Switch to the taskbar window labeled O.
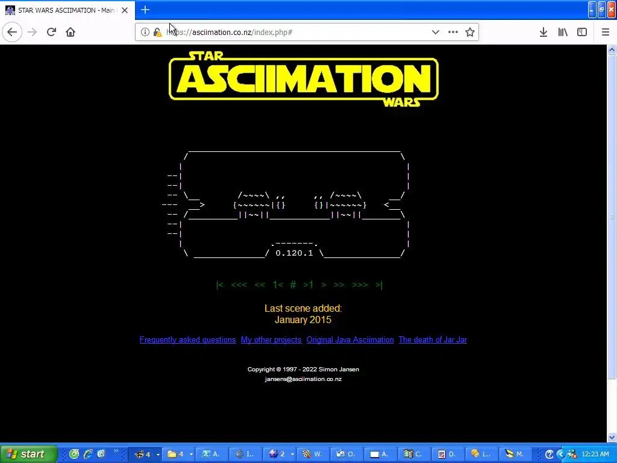This screenshot has width=617, height=463. [x=346, y=454]
